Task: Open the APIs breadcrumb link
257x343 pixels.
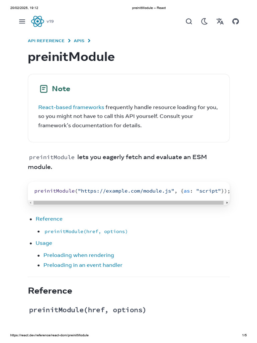Action: point(79,41)
